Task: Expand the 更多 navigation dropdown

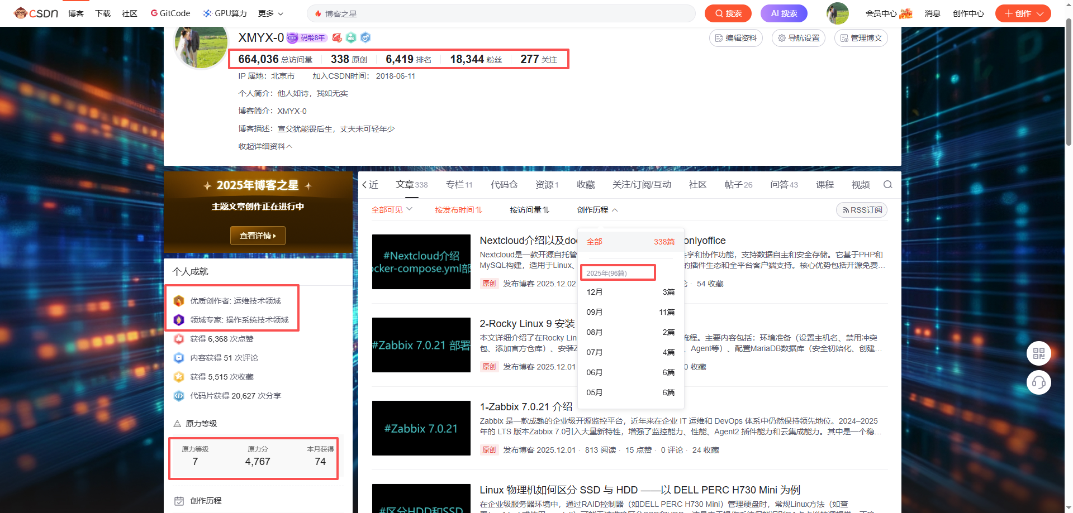Action: coord(271,13)
